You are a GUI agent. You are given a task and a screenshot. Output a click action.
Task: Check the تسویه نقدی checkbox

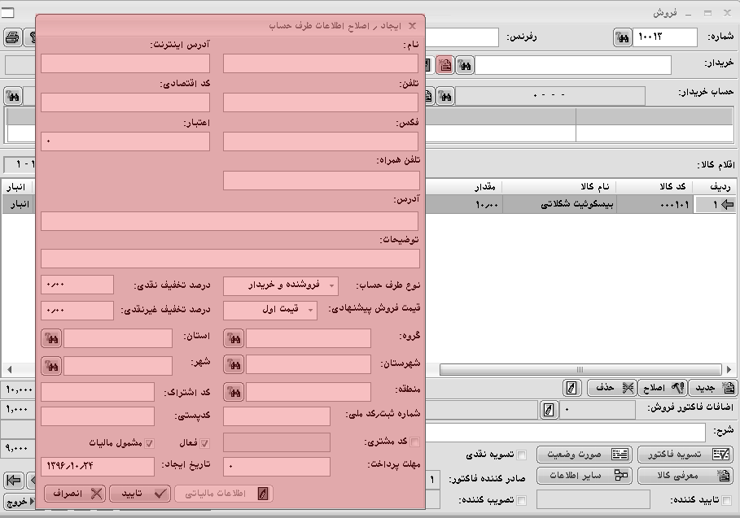coord(523,455)
